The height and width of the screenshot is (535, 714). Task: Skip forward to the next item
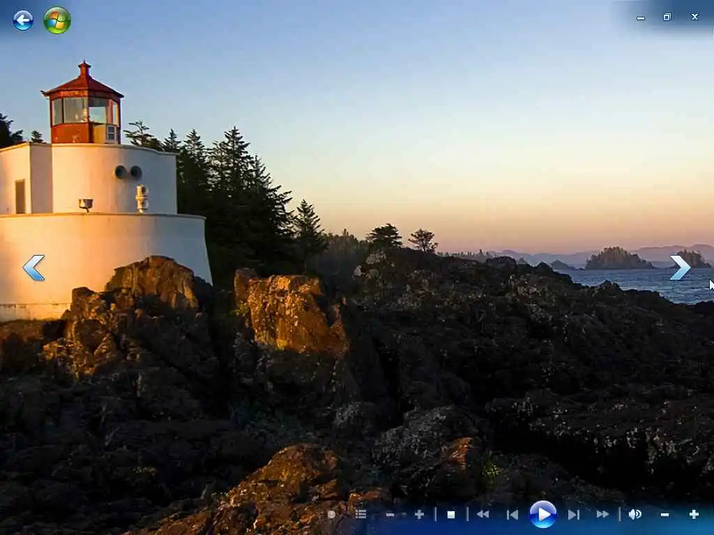tap(573, 515)
